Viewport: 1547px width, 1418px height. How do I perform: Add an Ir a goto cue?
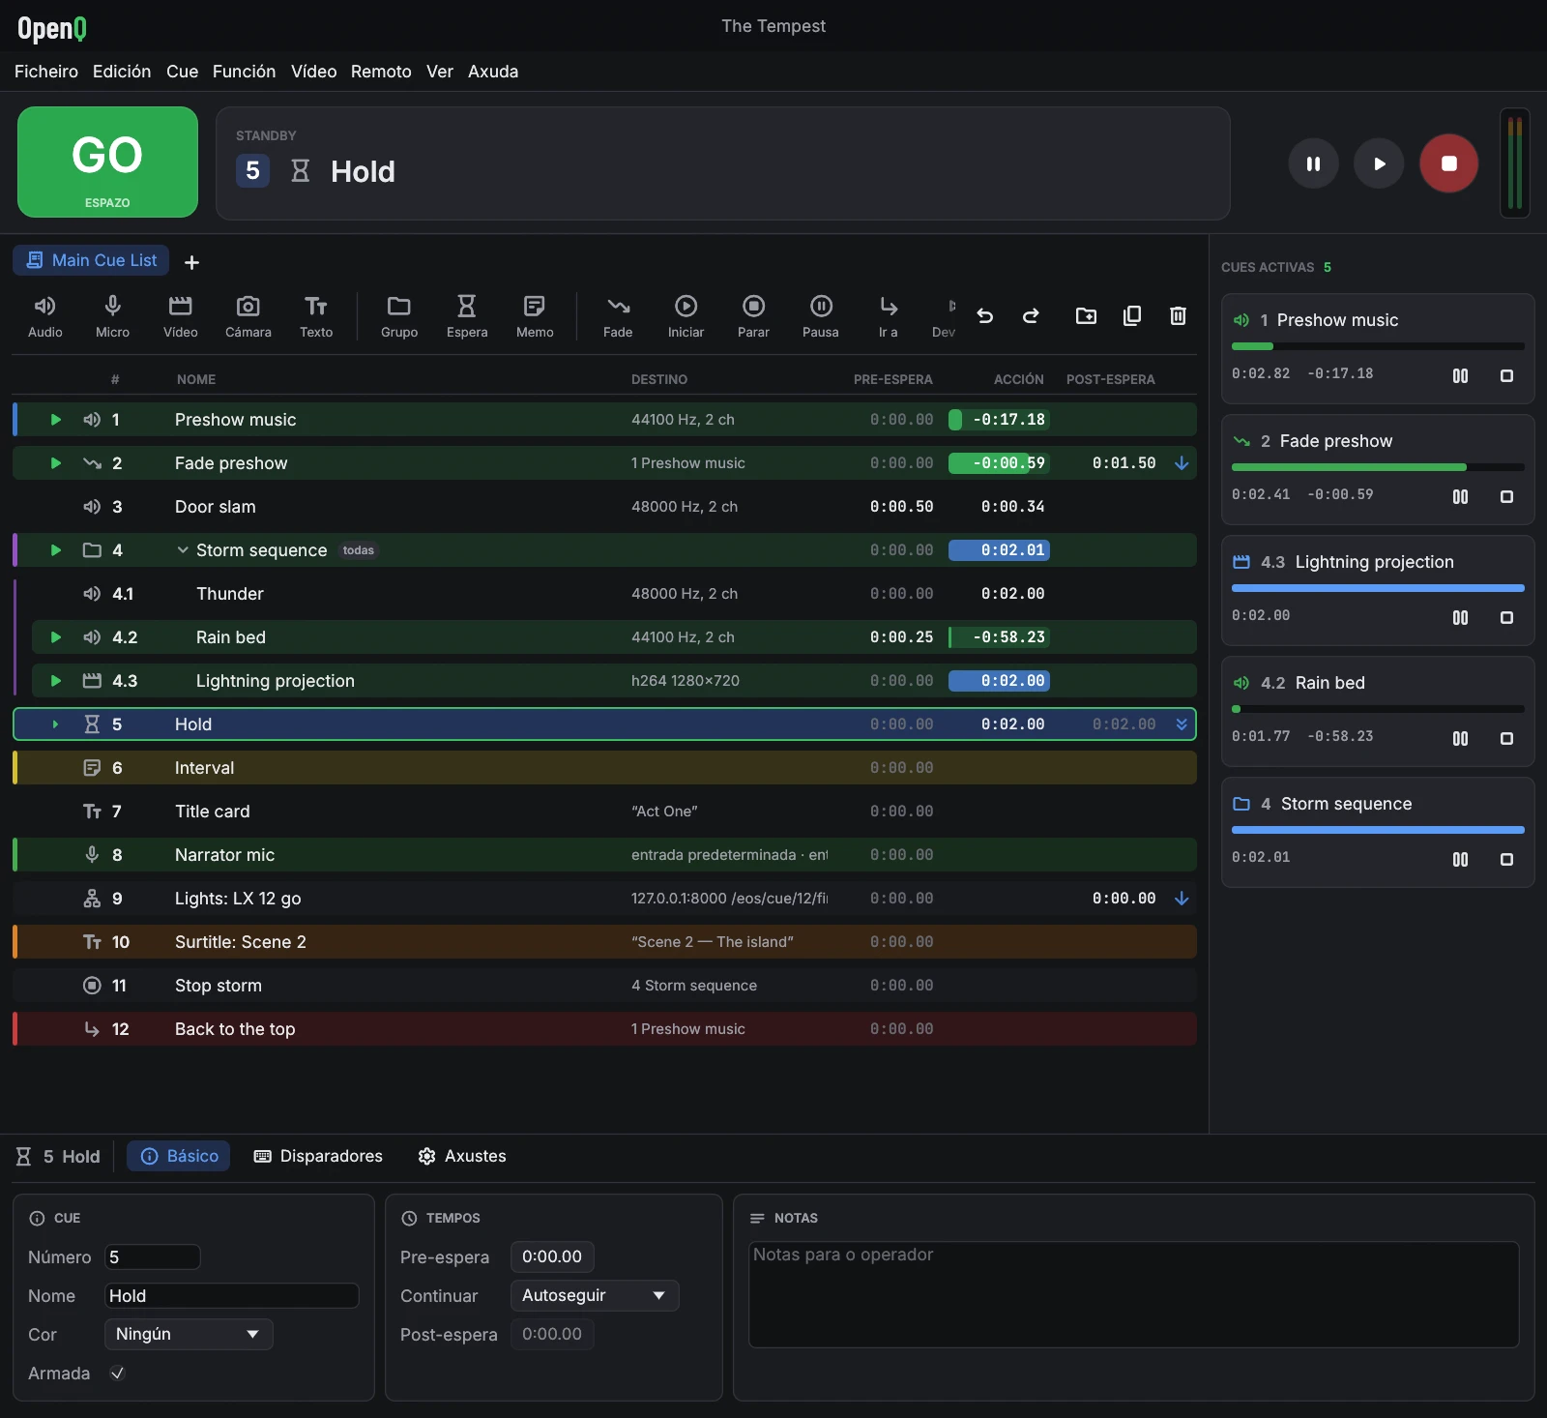[x=889, y=316]
